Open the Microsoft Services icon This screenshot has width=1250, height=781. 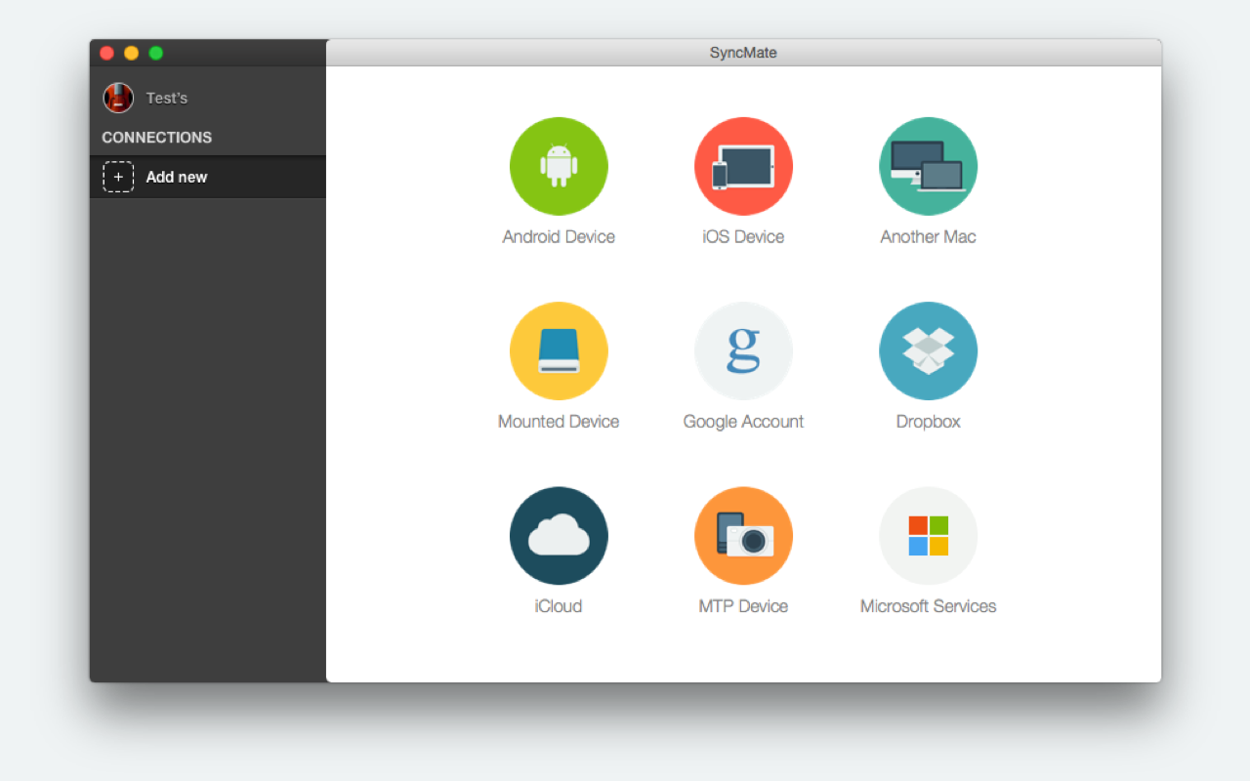[928, 536]
